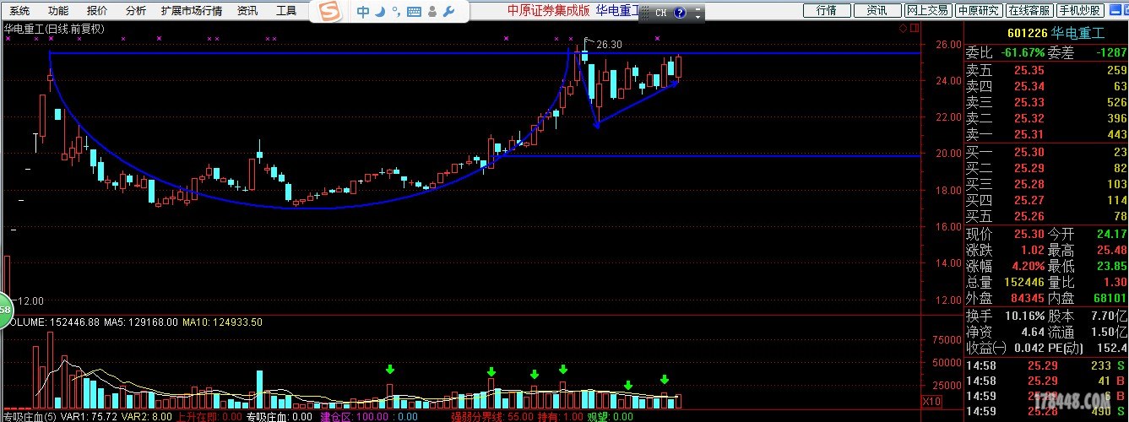Click the 专吸庄血(5) indicator name

(x=30, y=417)
